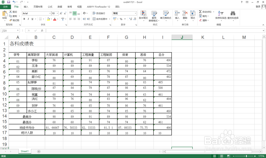Apply cell borders
Screen dimensions: 266x158
[x=40, y=19]
